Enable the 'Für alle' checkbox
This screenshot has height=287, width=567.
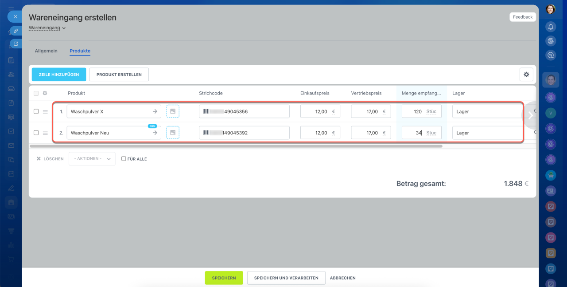(x=124, y=159)
